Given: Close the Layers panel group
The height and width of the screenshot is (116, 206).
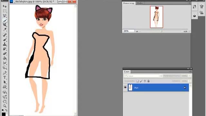Looking at the screenshot, I should point(191,69).
